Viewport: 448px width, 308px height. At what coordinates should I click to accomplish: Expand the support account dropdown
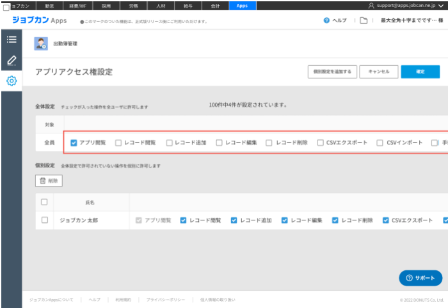coord(440,5)
